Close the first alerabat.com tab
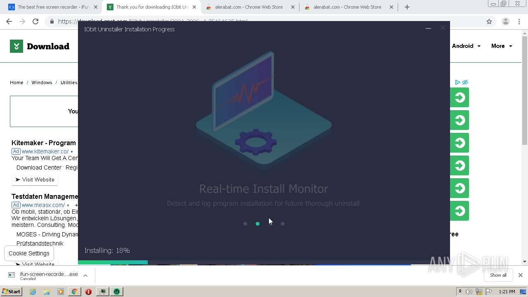 coord(293,7)
